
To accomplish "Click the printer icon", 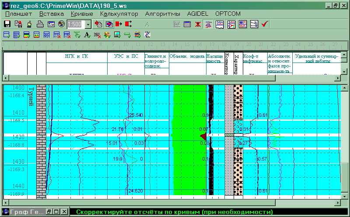I will click(40, 24).
